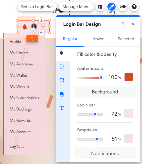This screenshot has height=164, width=142.
Task: Open the Shadow sidebar icon
Action: coord(62,94)
